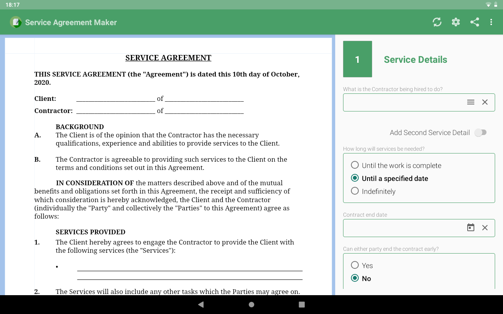503x314 pixels.
Task: Tap 'Can either party end the contract early?' label
Action: (391, 249)
